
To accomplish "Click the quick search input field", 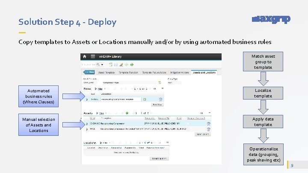I will click(x=89, y=65).
